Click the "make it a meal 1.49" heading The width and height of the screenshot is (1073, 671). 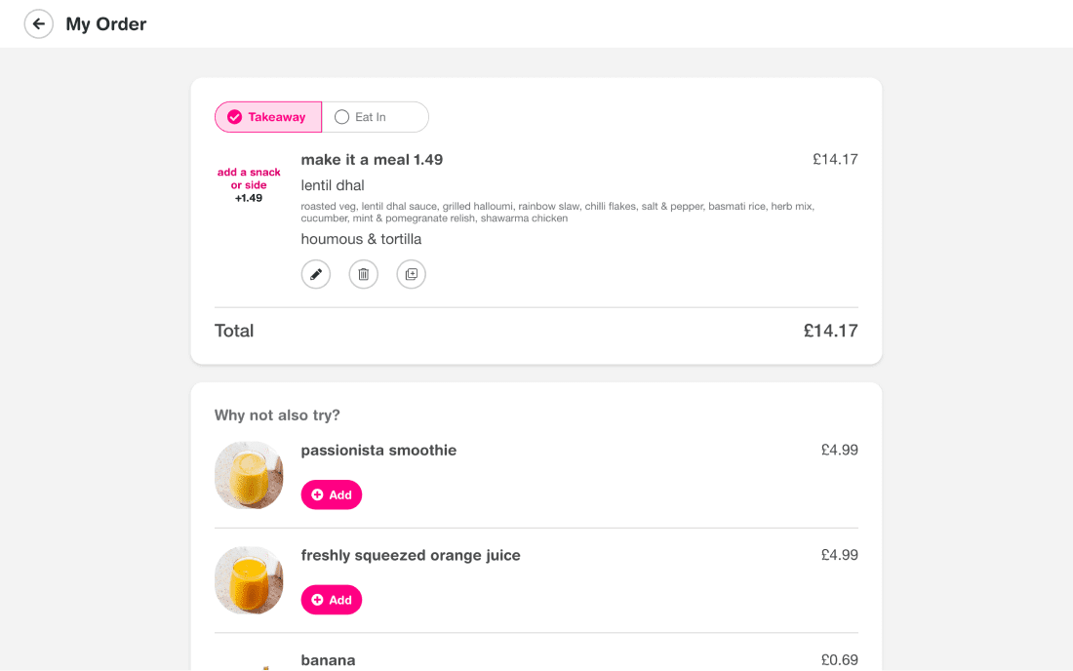(372, 160)
